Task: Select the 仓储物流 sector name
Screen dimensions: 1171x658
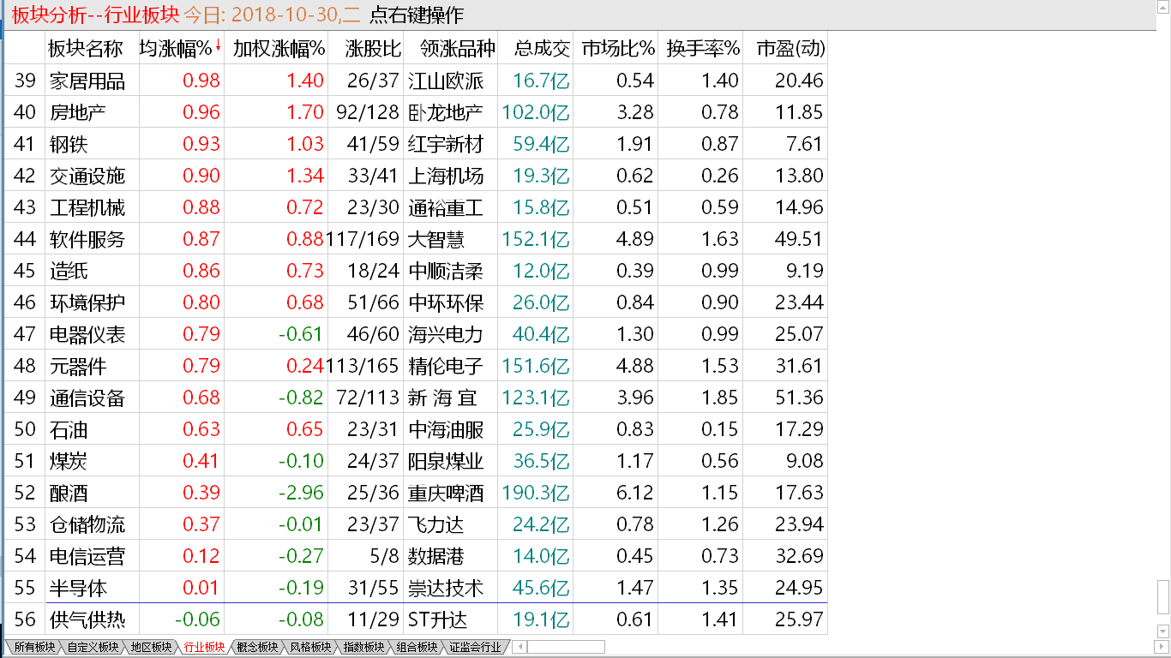Action: [87, 524]
